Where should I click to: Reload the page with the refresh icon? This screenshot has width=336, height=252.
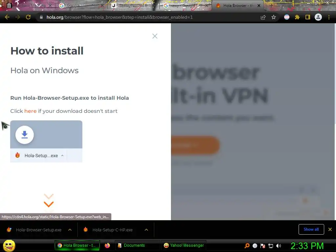click(28, 17)
